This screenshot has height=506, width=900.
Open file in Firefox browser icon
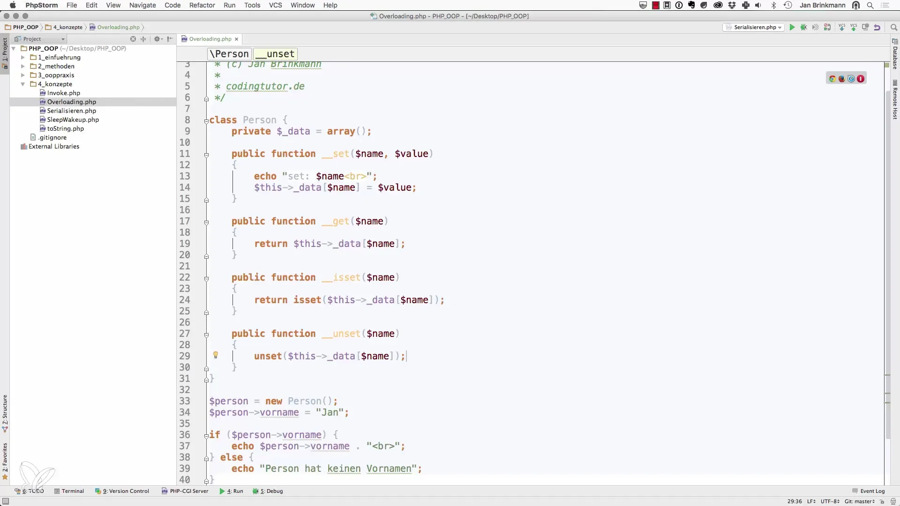(x=842, y=79)
